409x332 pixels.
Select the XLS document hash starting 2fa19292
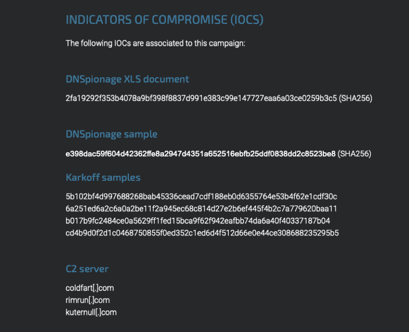coord(201,98)
